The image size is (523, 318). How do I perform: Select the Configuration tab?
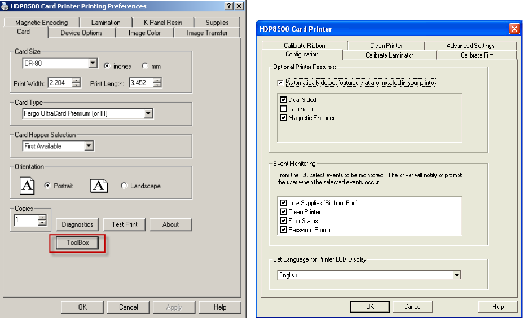(x=302, y=54)
